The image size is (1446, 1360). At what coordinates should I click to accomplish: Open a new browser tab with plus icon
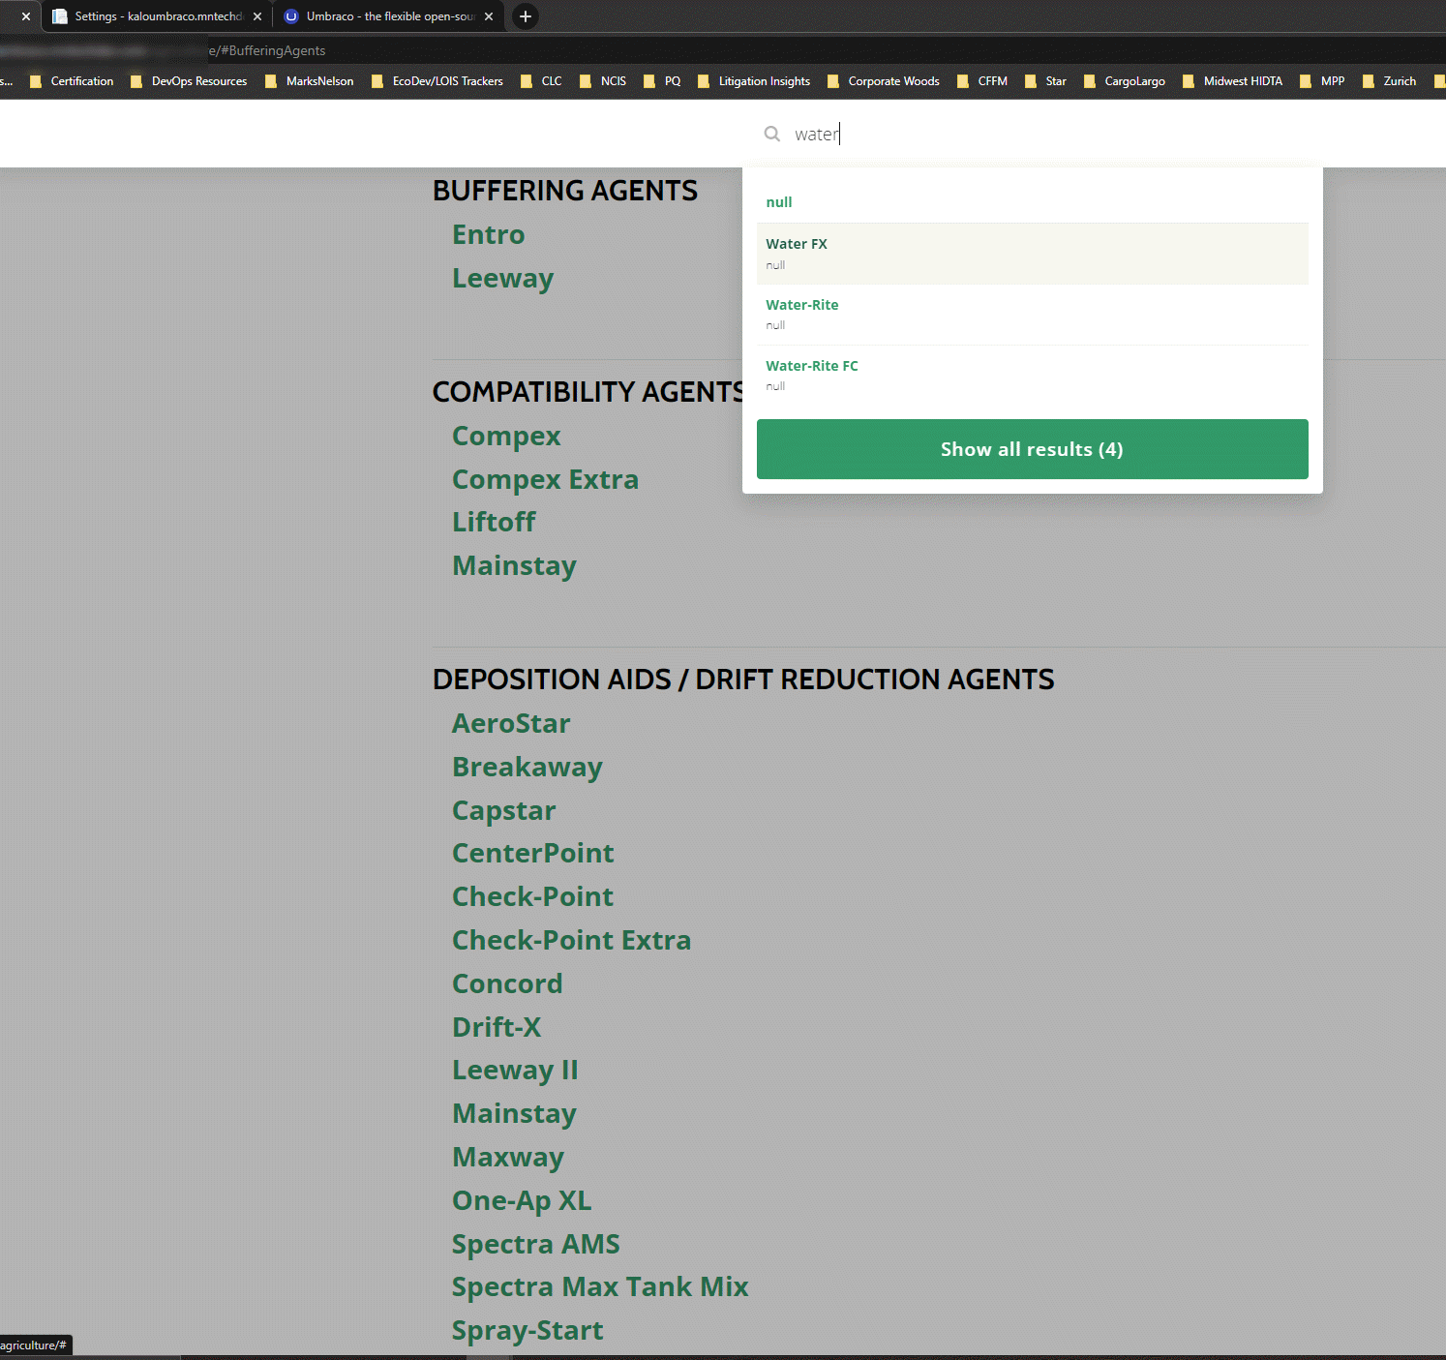pyautogui.click(x=525, y=16)
